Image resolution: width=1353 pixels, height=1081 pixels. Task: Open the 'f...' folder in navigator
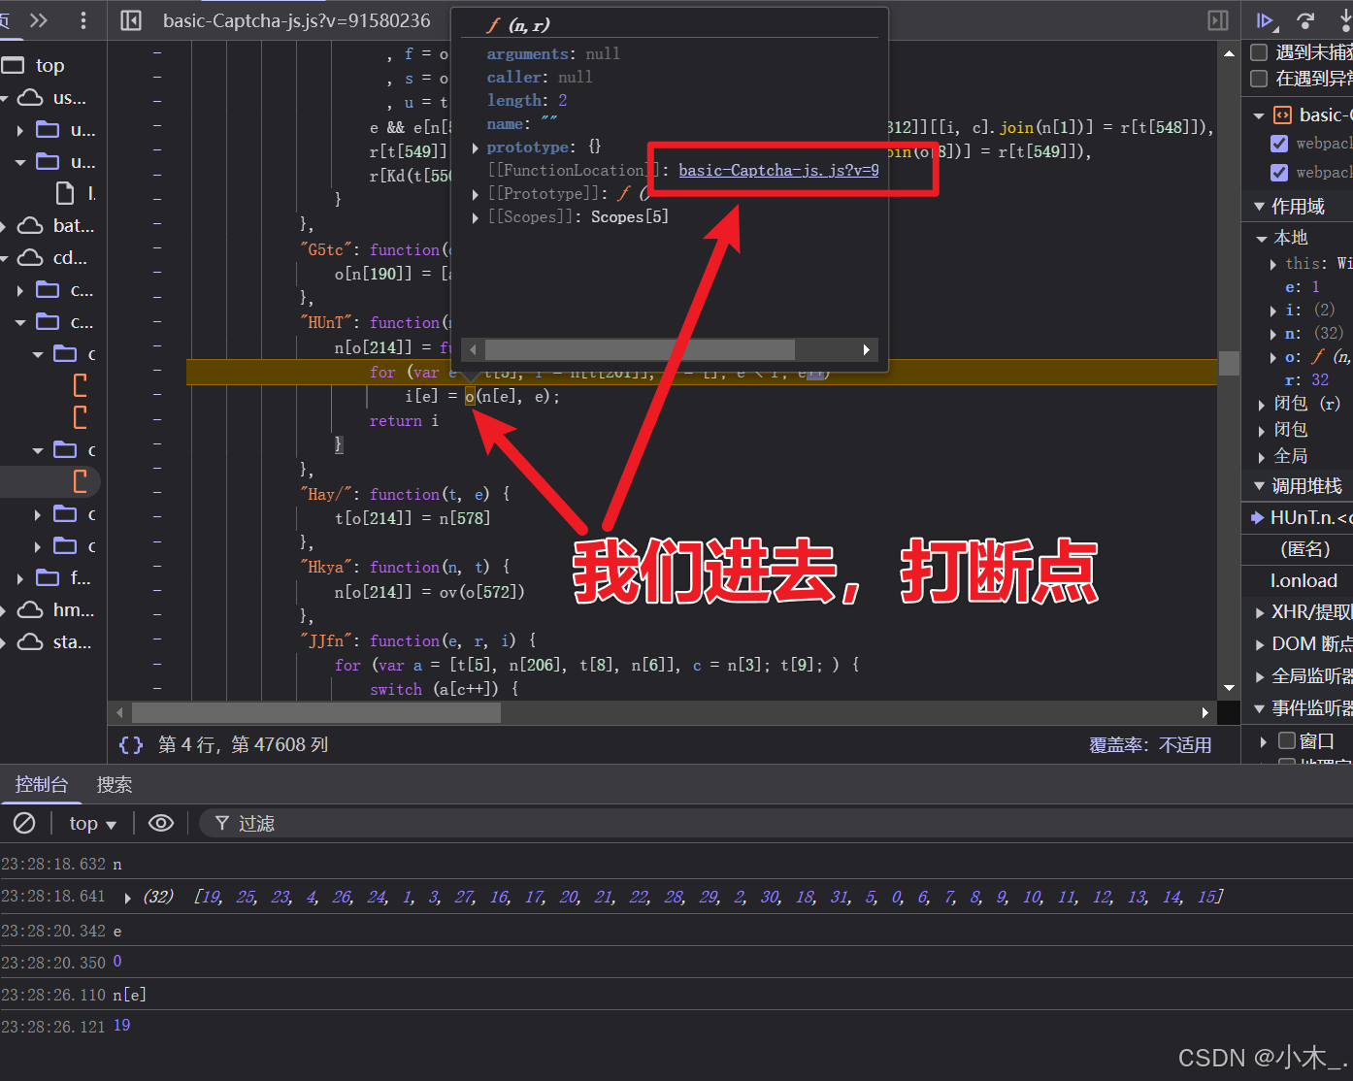point(64,577)
